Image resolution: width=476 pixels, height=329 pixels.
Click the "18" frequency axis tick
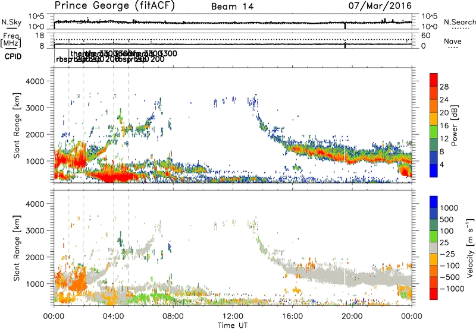40,36
